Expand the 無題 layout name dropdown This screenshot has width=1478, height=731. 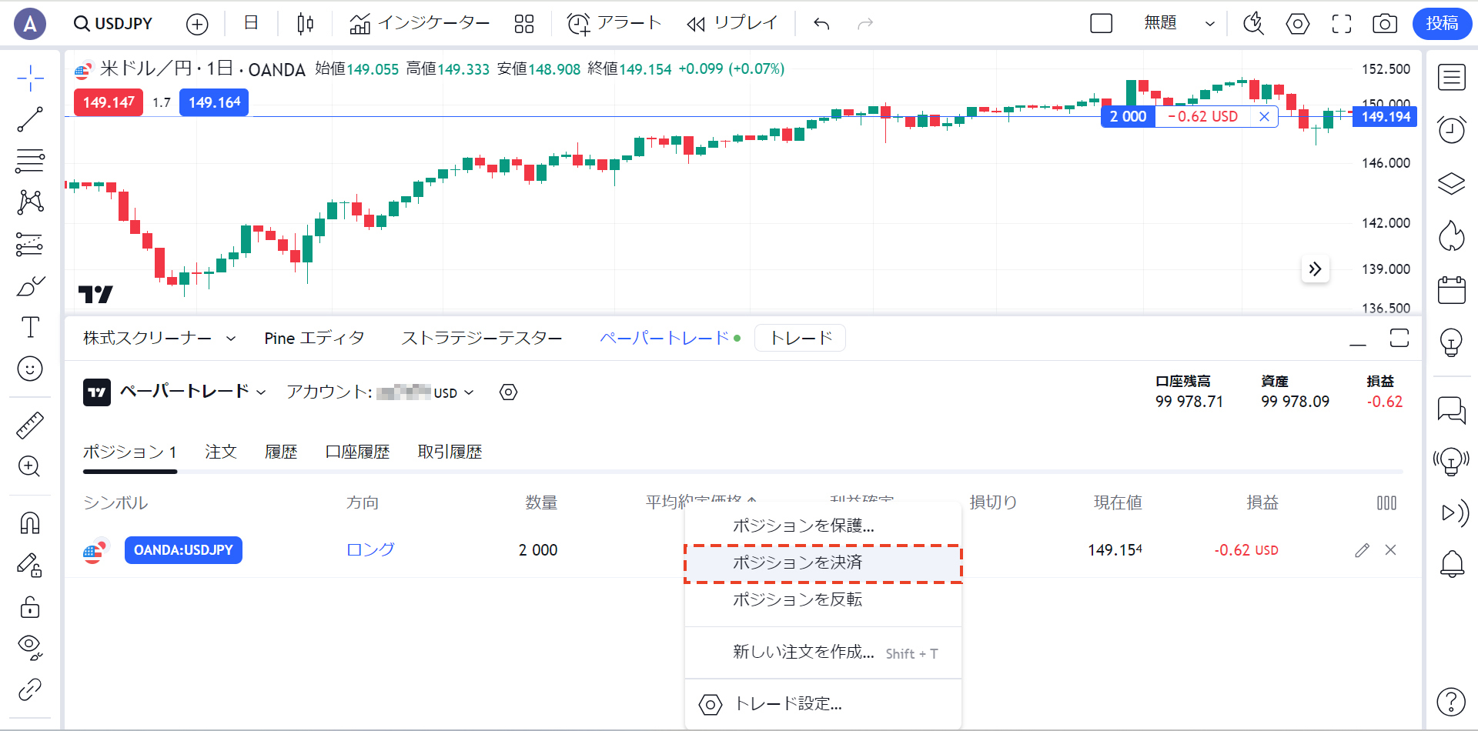click(x=1210, y=24)
